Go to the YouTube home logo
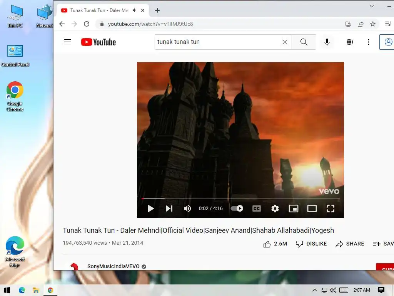 point(98,42)
